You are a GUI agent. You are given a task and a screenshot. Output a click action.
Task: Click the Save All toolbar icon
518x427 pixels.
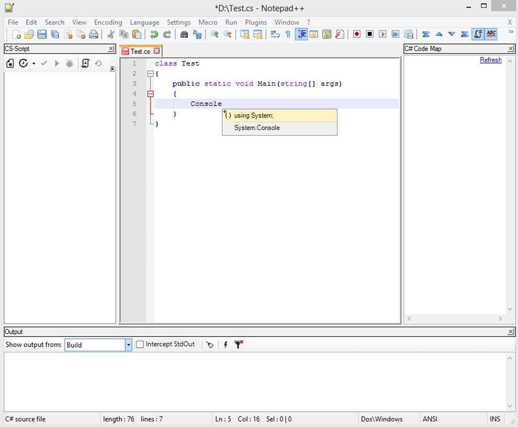55,34
